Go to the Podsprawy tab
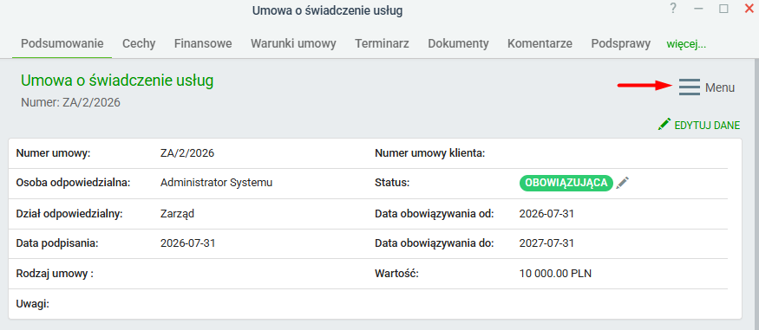This screenshot has height=330, width=759. [x=620, y=43]
